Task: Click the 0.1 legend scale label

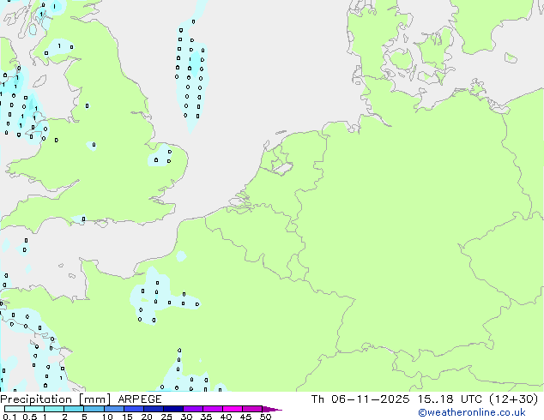Action: click(x=9, y=417)
